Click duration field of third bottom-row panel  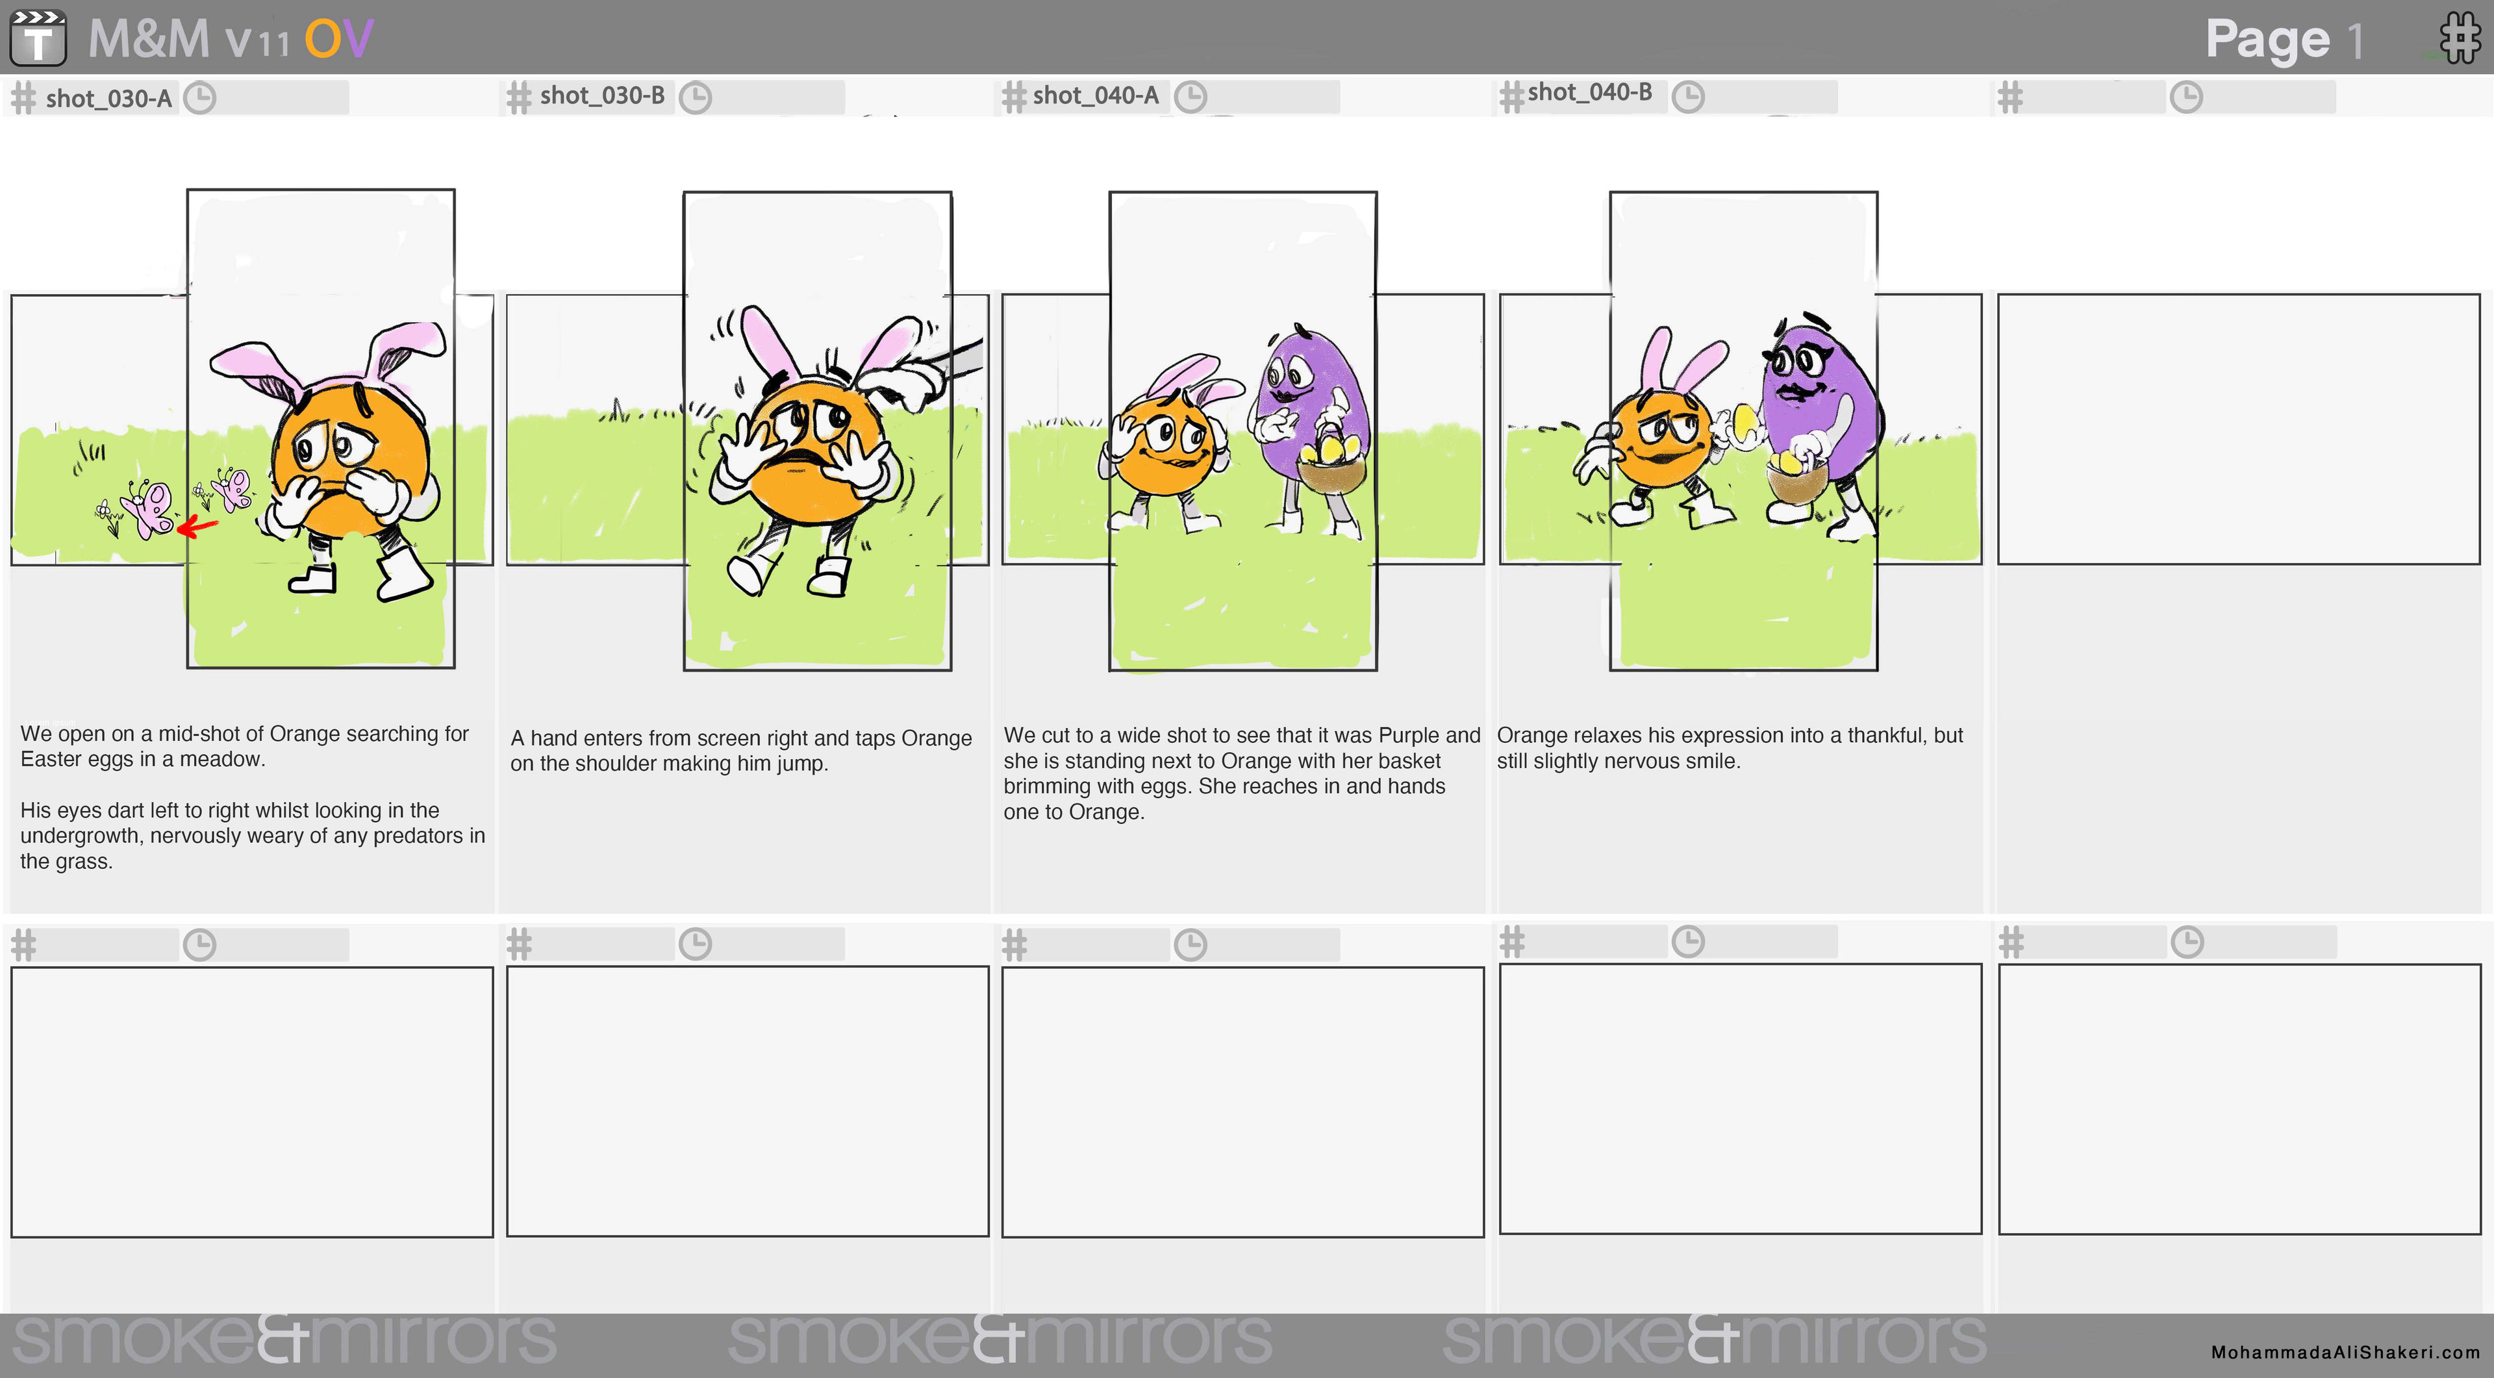click(1274, 944)
